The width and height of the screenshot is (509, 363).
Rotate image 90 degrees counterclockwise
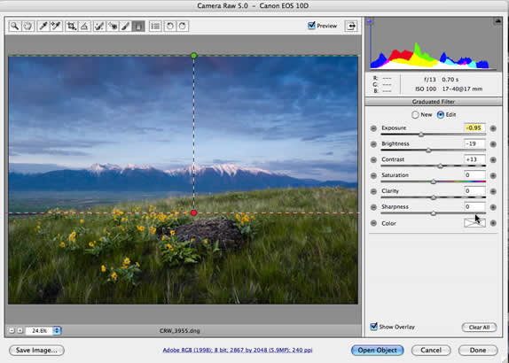(169, 26)
